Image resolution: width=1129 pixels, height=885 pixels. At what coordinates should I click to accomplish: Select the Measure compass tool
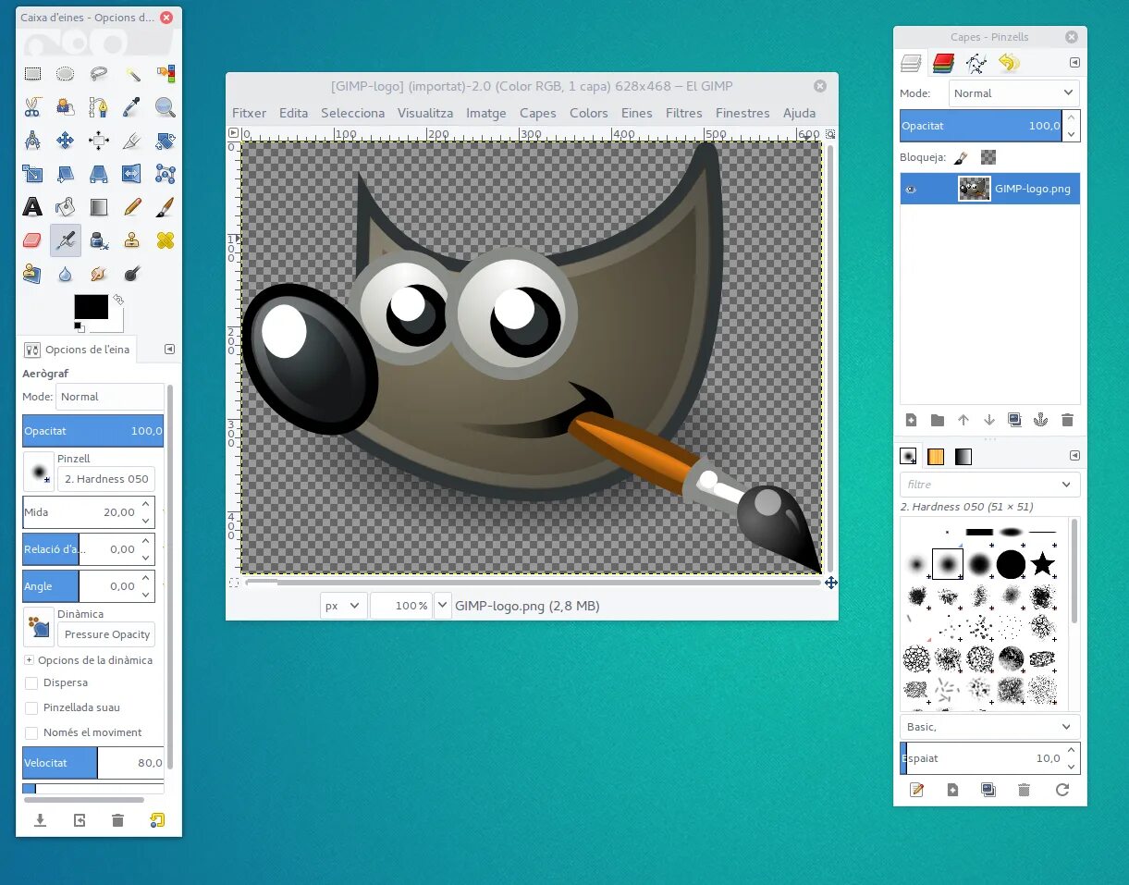32,141
